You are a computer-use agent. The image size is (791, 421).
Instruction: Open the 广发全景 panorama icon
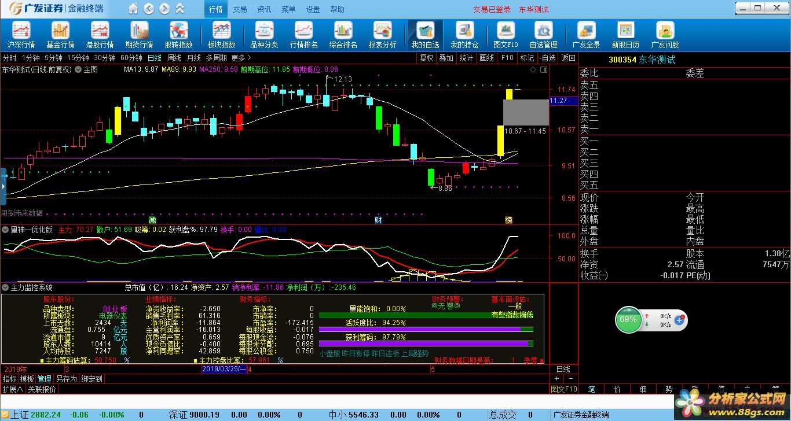pos(586,35)
